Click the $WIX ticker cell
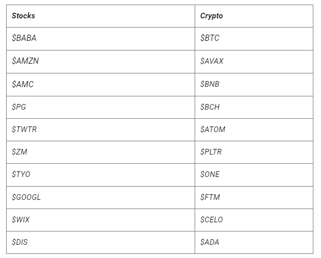 coord(100,220)
